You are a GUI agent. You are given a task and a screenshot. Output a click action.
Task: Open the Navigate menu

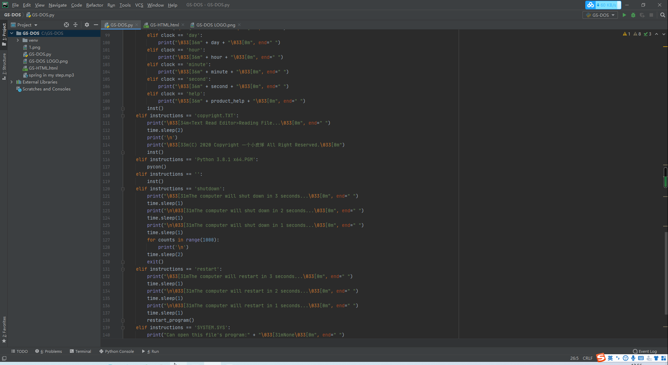pyautogui.click(x=58, y=5)
